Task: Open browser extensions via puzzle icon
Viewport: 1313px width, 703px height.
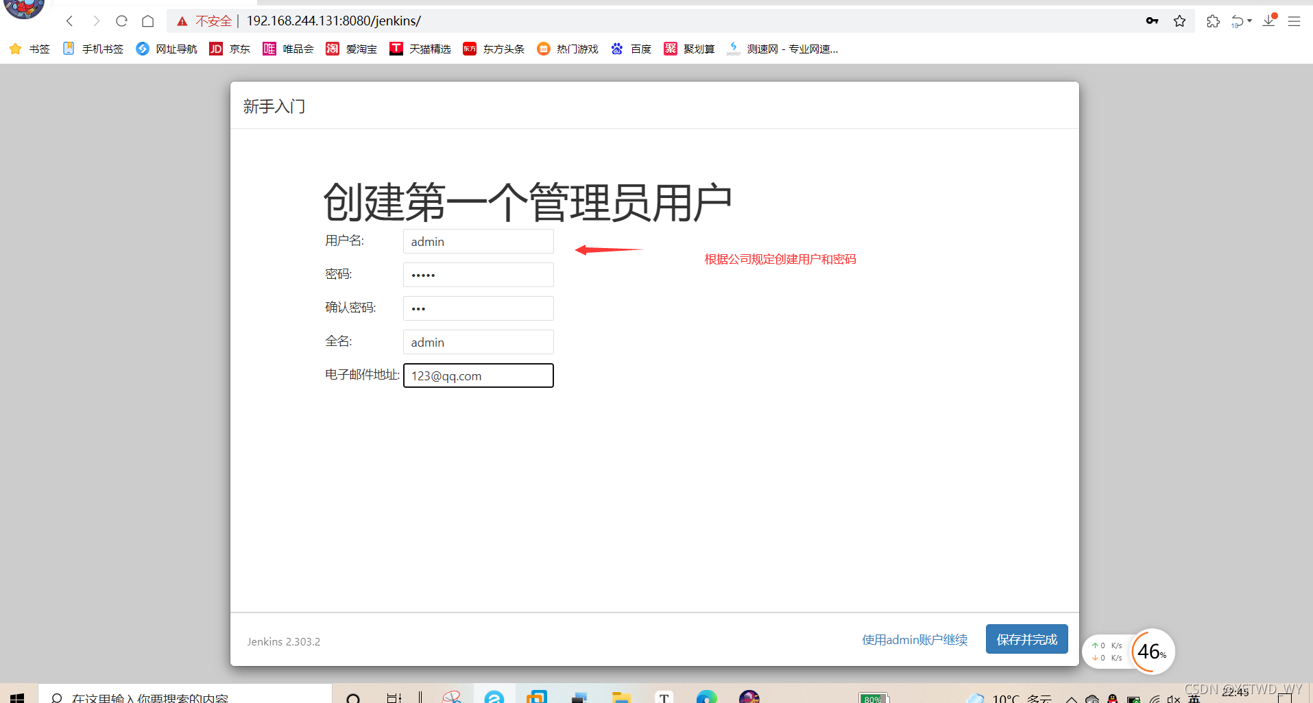Action: 1213,21
